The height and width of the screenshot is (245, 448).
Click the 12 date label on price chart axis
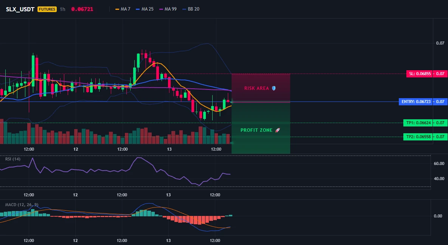tap(76, 149)
